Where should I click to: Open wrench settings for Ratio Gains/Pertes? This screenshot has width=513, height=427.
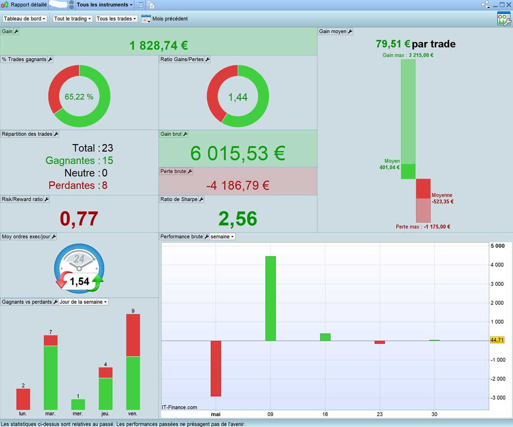208,59
